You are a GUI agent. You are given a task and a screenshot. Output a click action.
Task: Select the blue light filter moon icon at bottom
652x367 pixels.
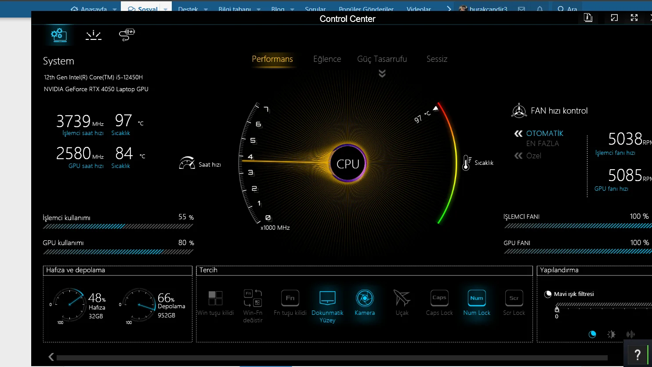tap(592, 334)
